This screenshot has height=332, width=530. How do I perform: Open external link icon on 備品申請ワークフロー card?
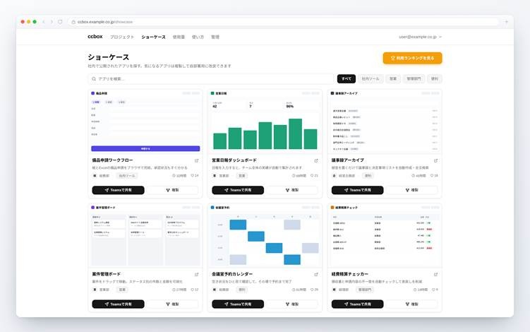196,161
